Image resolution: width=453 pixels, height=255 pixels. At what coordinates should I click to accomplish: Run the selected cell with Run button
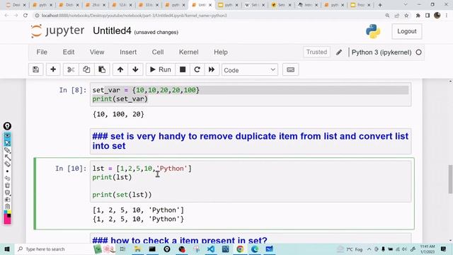[x=161, y=69]
